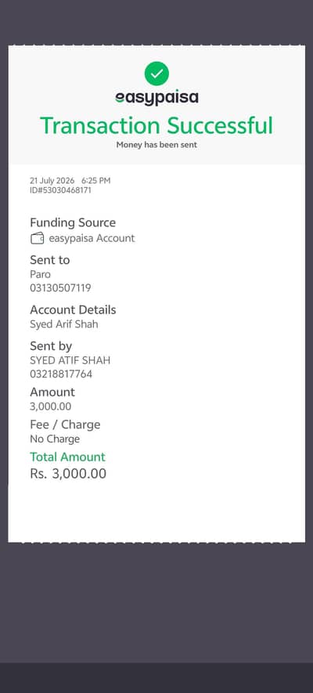Select transaction ID#53030468171
The width and height of the screenshot is (313, 693).
(60, 190)
